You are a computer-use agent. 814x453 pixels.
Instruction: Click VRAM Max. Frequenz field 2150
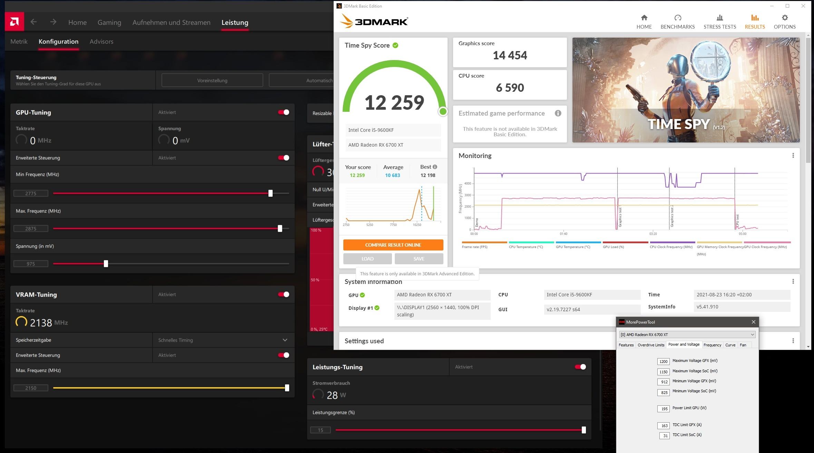pos(31,388)
